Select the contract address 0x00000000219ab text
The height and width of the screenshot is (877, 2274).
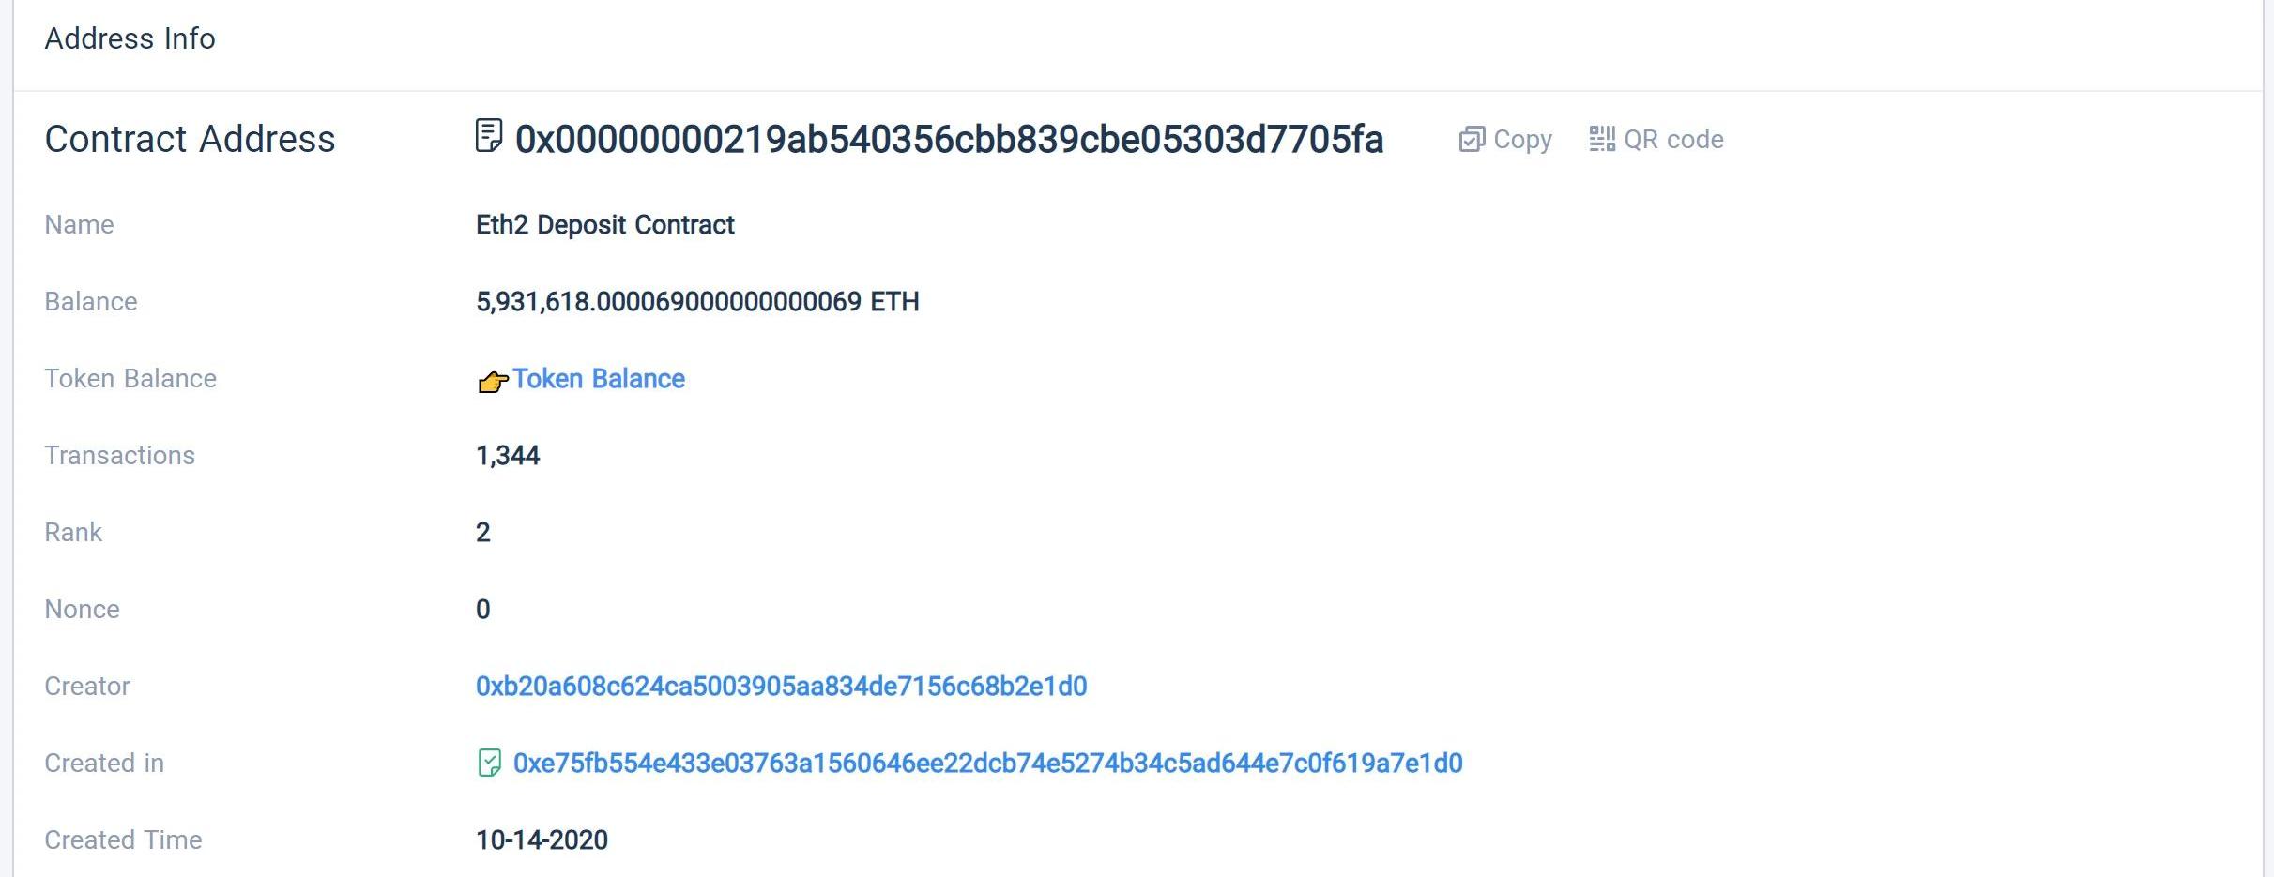(949, 139)
